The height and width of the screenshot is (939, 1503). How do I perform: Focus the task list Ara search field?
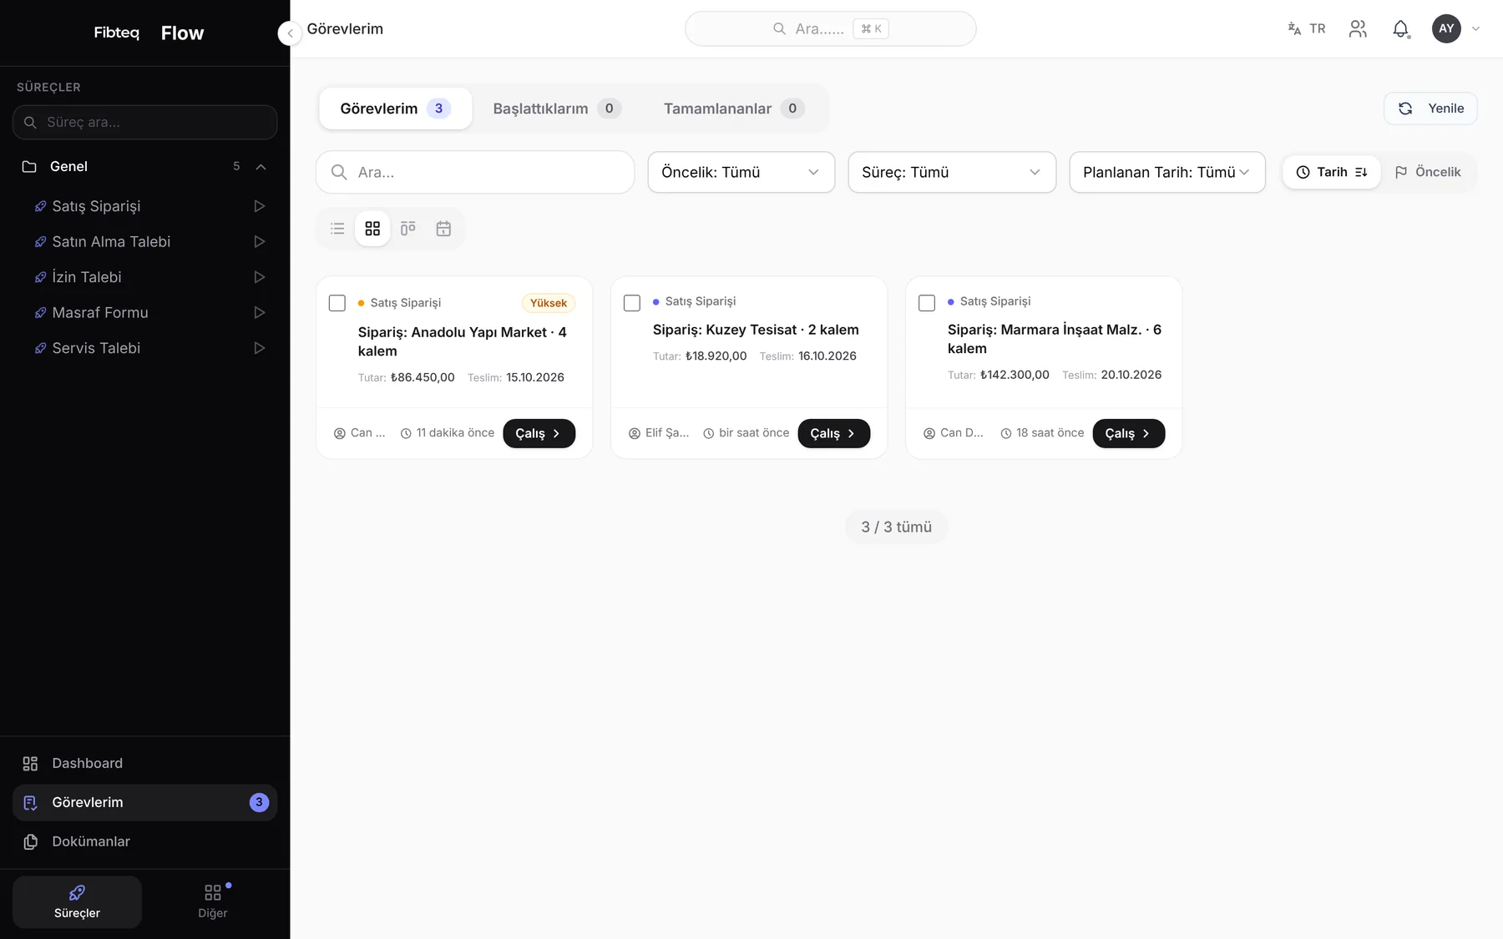coord(475,172)
